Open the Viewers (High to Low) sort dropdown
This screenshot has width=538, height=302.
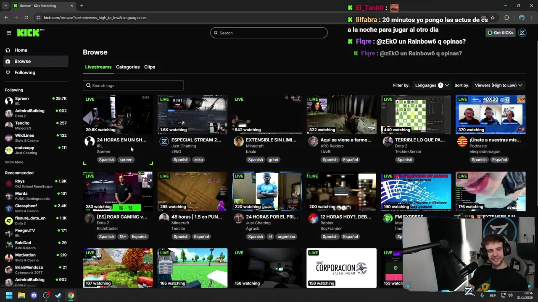coord(499,85)
